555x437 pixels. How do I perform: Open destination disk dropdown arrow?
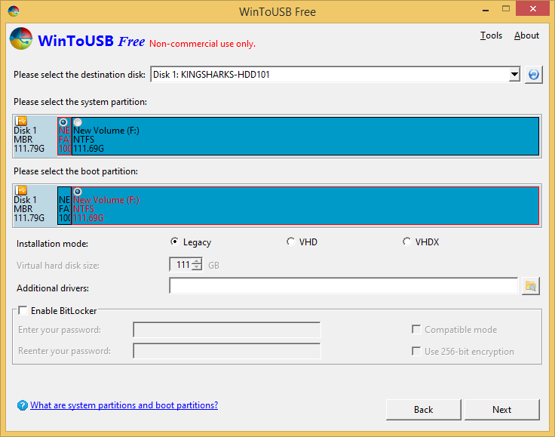(514, 75)
